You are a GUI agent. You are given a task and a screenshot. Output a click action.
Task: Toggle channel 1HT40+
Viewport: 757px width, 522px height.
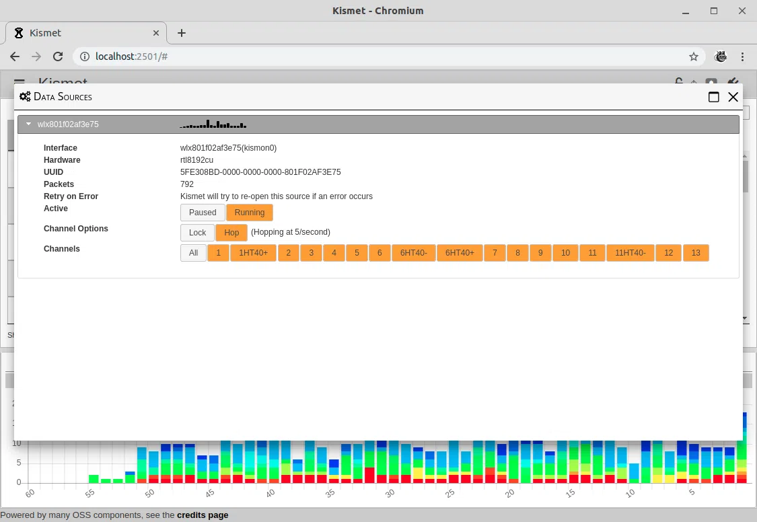tap(254, 253)
